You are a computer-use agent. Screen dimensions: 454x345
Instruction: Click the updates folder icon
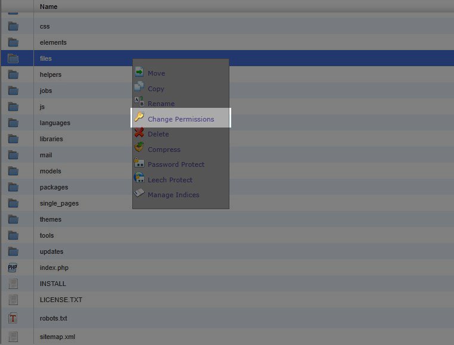pos(13,251)
